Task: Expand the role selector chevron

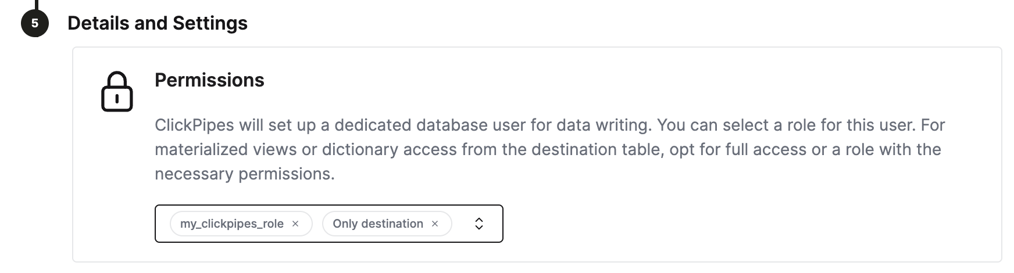Action: coord(479,224)
